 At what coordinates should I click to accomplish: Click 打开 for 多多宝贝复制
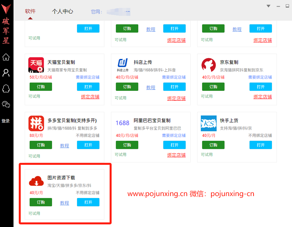point(88,145)
